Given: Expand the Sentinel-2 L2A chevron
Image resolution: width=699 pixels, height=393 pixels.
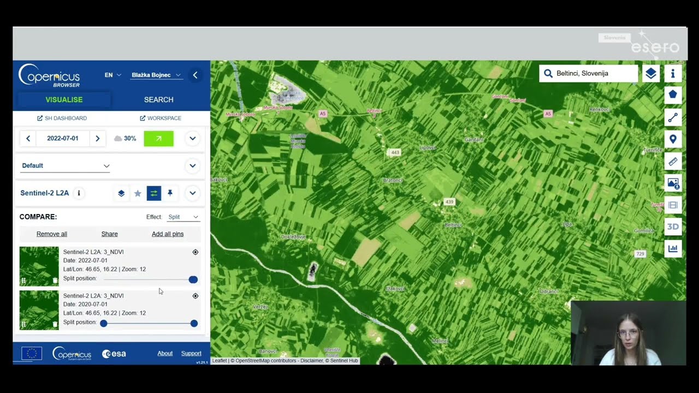Looking at the screenshot, I should [x=192, y=193].
